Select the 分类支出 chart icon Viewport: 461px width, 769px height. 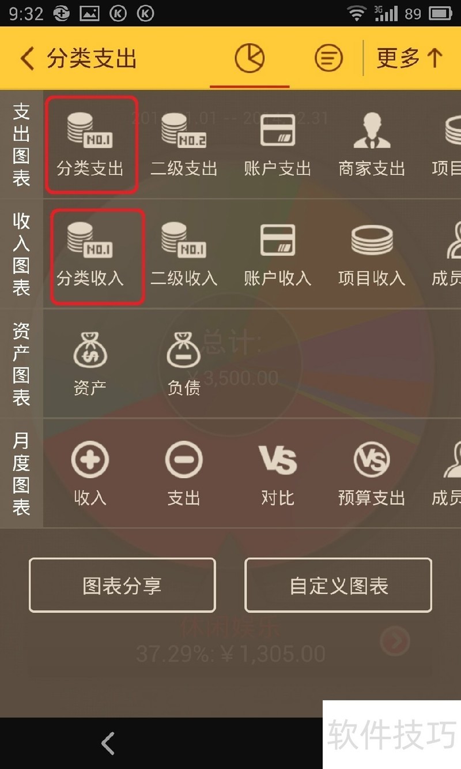[x=90, y=144]
